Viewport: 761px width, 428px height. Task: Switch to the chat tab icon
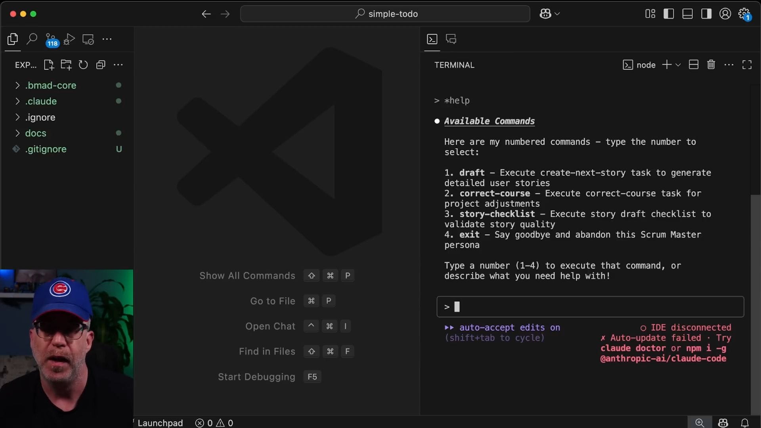451,39
